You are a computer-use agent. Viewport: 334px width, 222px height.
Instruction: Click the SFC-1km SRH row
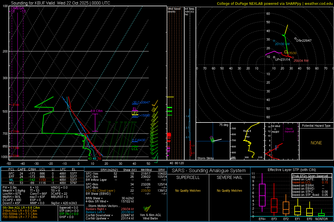[126, 174]
